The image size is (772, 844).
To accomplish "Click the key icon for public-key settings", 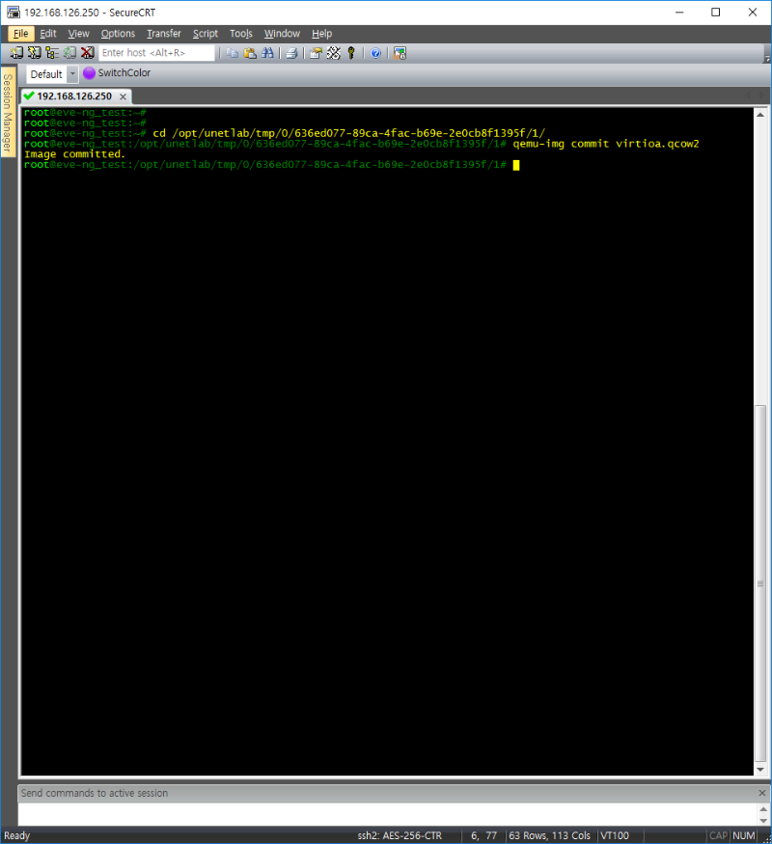I will click(351, 53).
